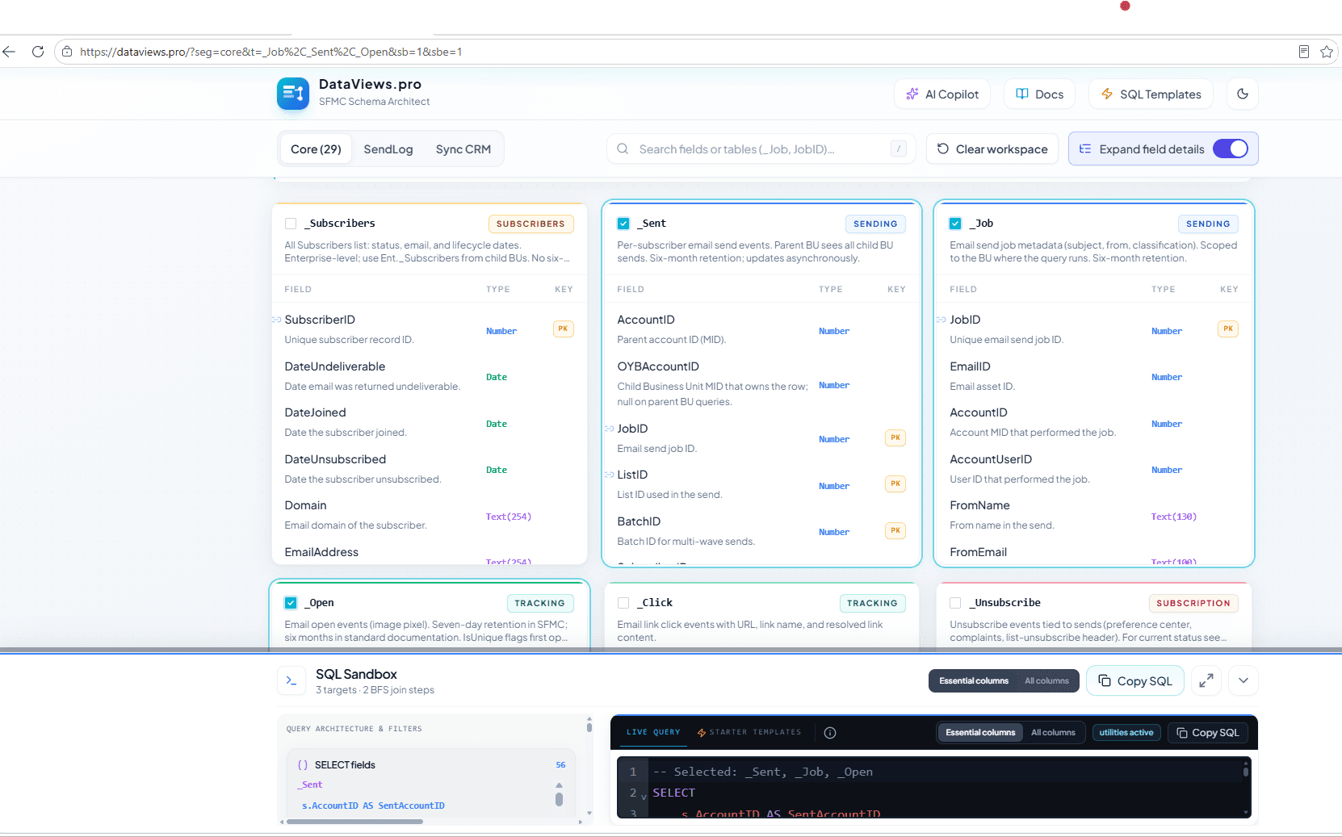Switch theme with the dark mode moon icon

1243,94
